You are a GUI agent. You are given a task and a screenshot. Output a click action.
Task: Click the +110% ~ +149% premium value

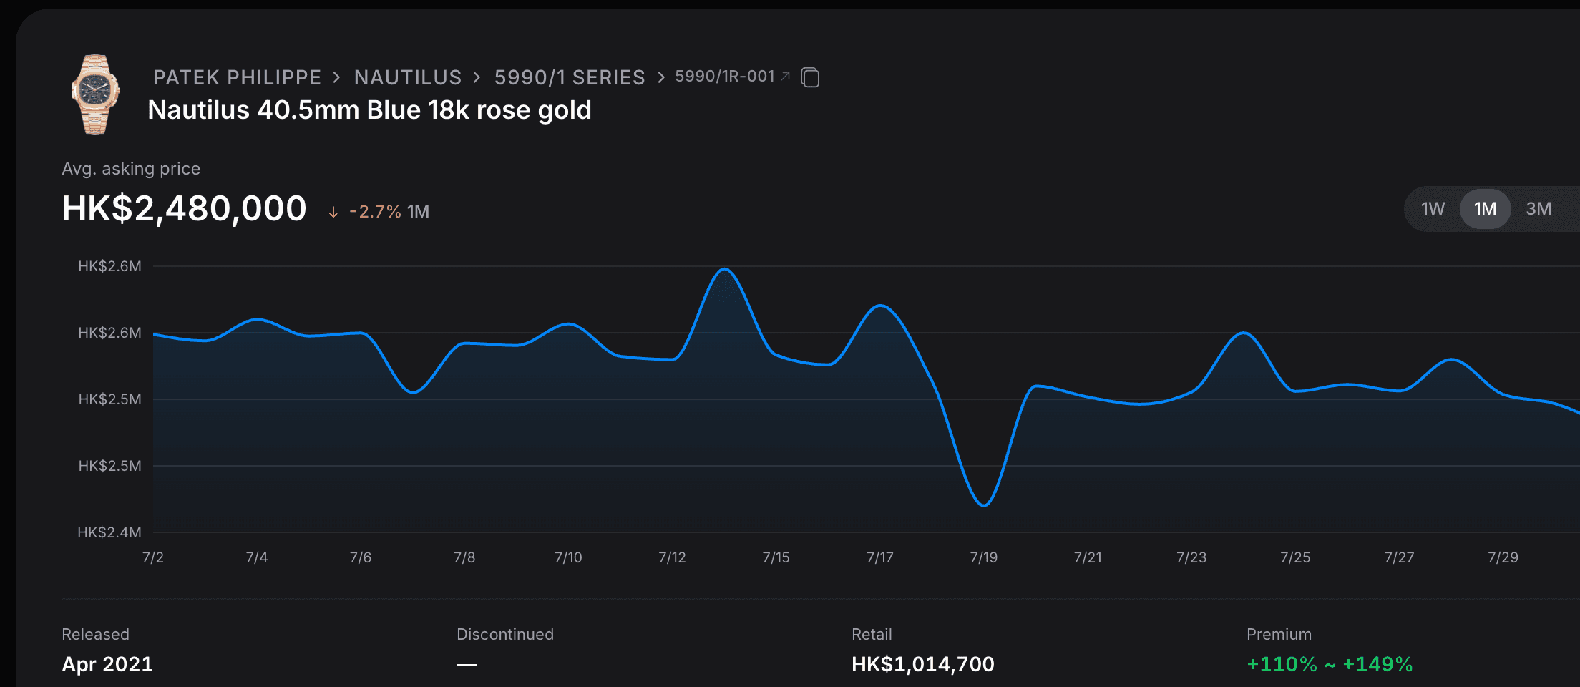(1330, 664)
